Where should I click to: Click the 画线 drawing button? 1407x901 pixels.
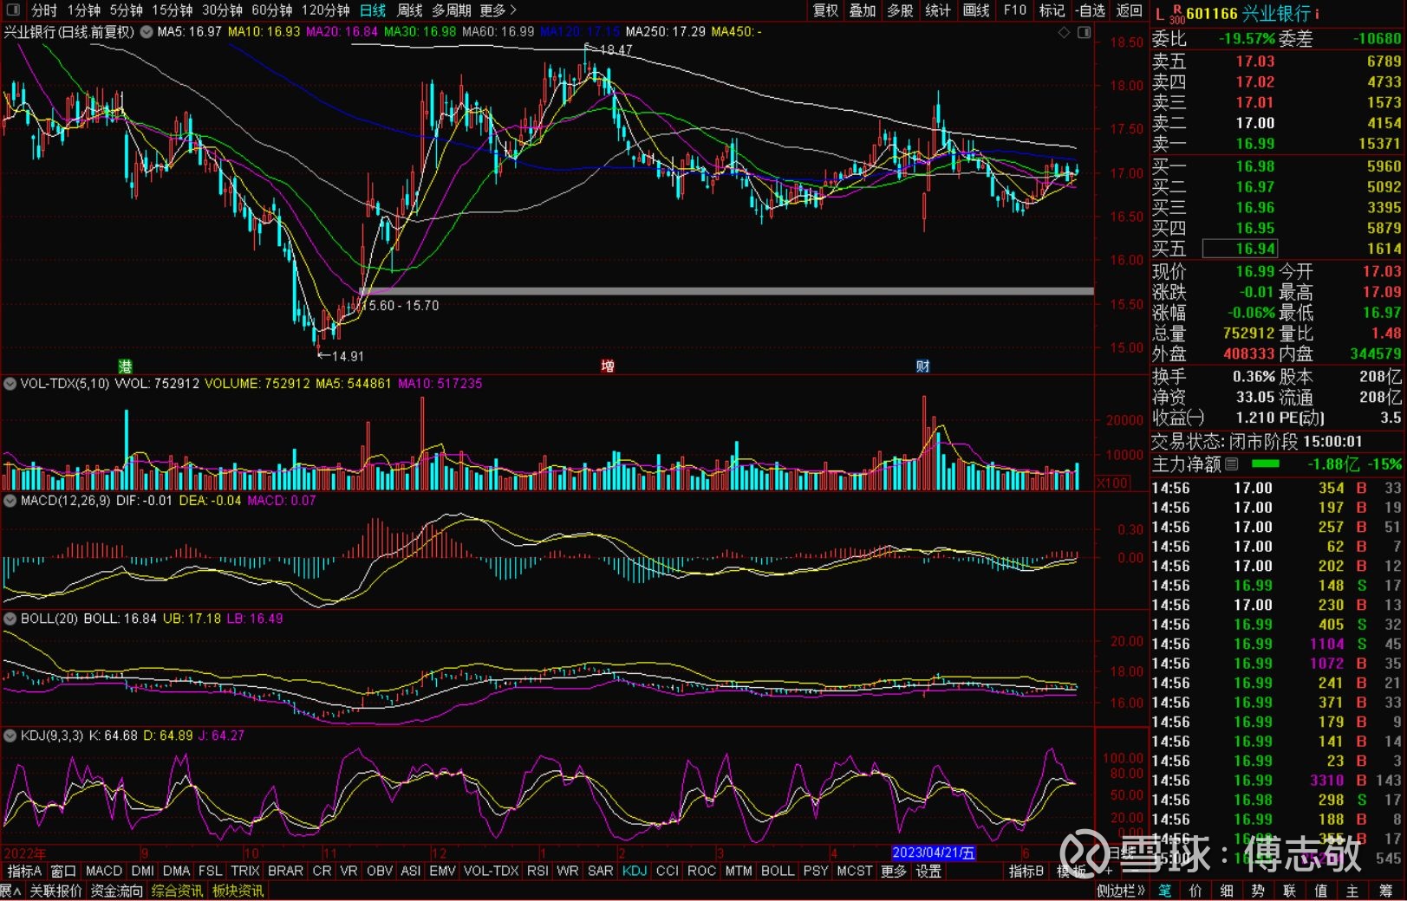coord(976,10)
